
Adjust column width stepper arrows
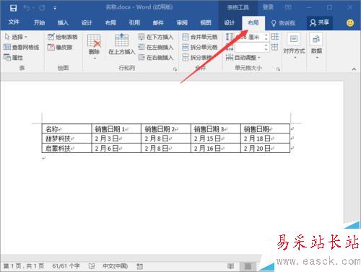266,47
